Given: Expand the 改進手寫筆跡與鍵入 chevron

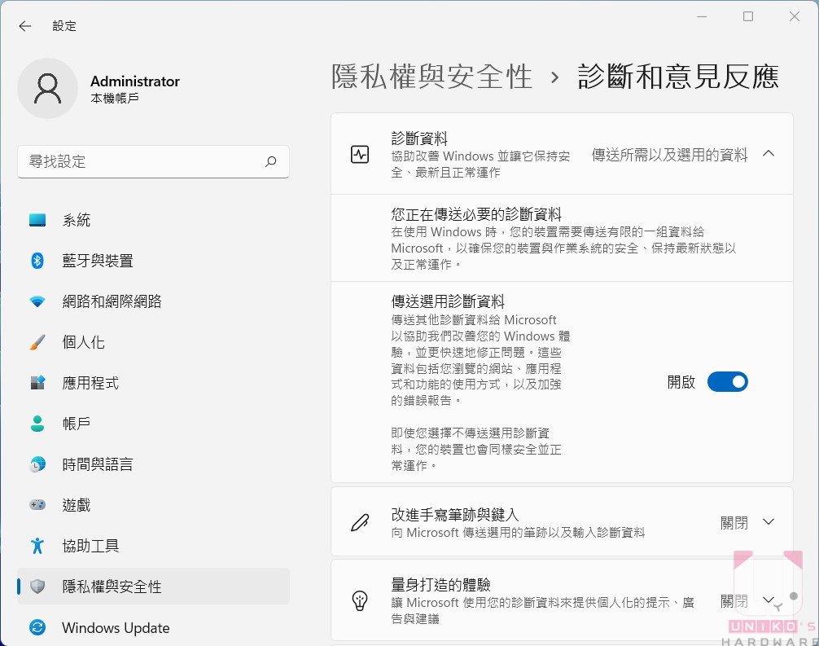Looking at the screenshot, I should coord(768,521).
